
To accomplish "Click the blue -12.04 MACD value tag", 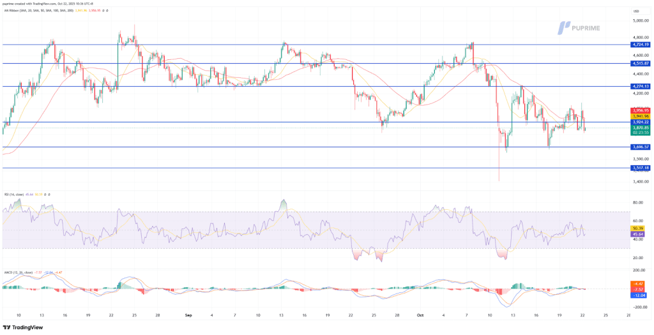I will tap(639, 295).
